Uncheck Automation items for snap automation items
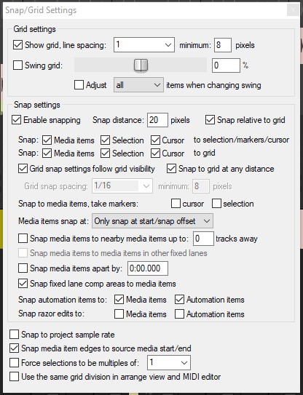The width and height of the screenshot is (303, 395). 179,300
